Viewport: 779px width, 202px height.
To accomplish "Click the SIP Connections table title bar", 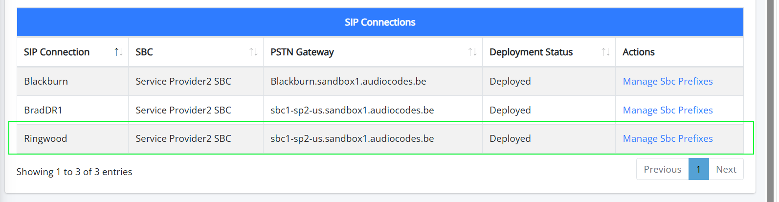I will click(380, 22).
